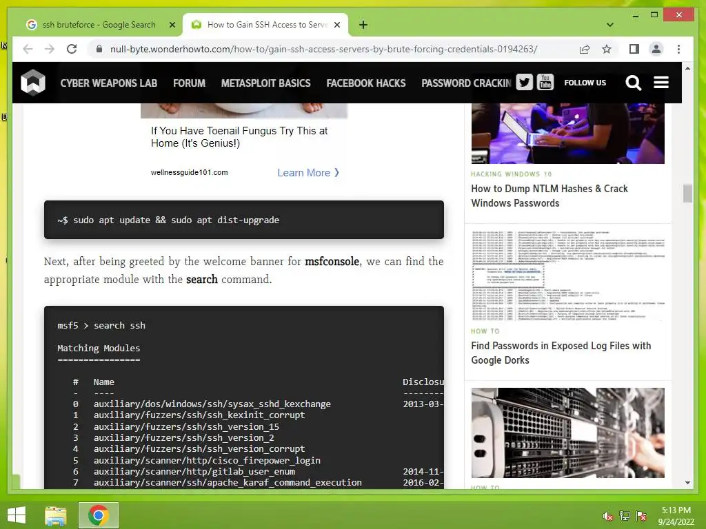706x529 pixels.
Task: Click the lock icon in address bar
Action: (x=99, y=49)
